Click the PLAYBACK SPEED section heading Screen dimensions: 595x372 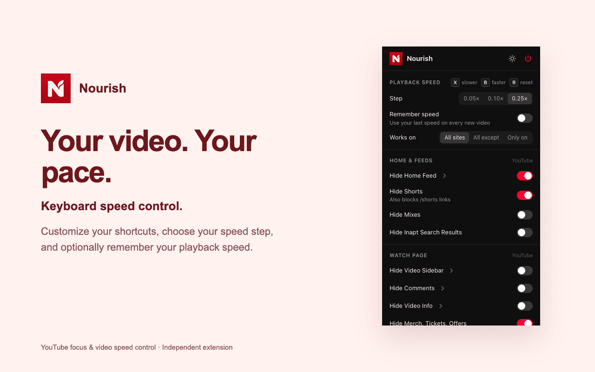click(415, 82)
